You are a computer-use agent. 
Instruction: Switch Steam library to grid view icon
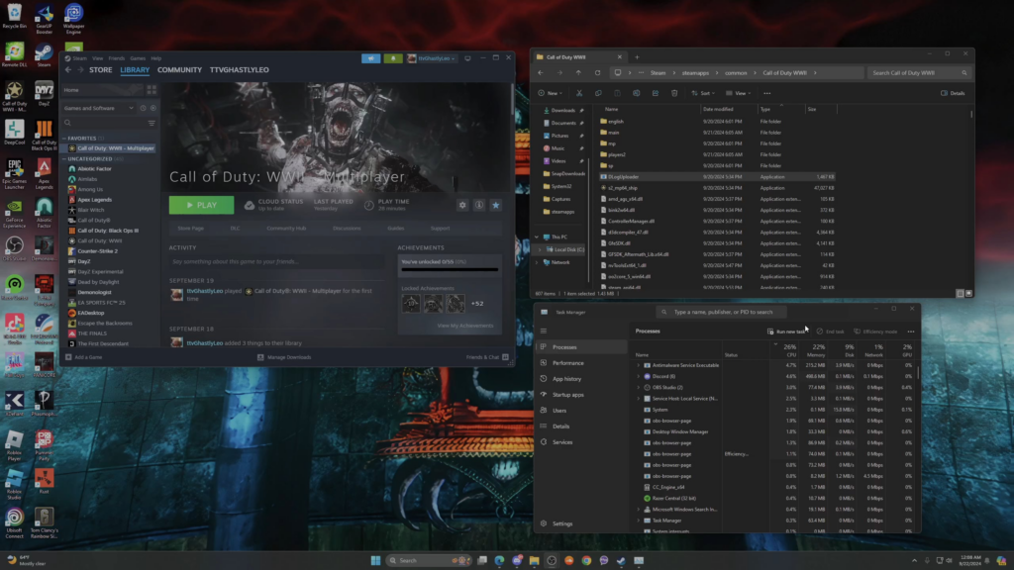point(152,90)
